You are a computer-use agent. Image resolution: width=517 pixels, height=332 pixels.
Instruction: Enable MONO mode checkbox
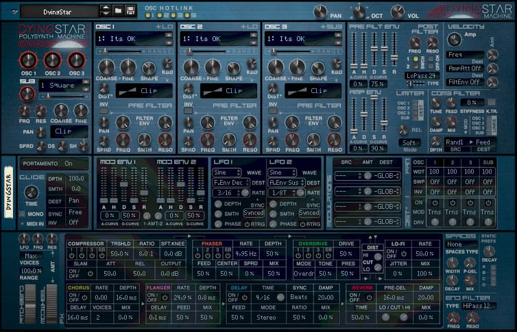point(23,214)
